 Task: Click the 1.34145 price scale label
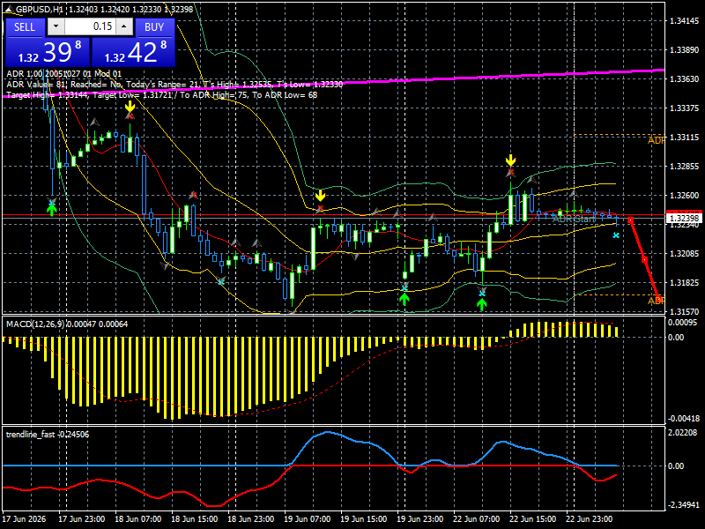(685, 20)
